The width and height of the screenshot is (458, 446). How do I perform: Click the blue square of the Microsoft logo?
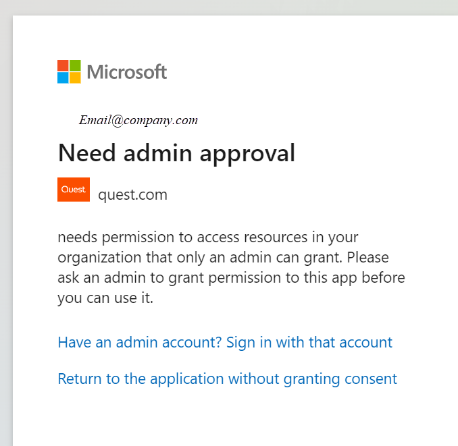point(63,78)
